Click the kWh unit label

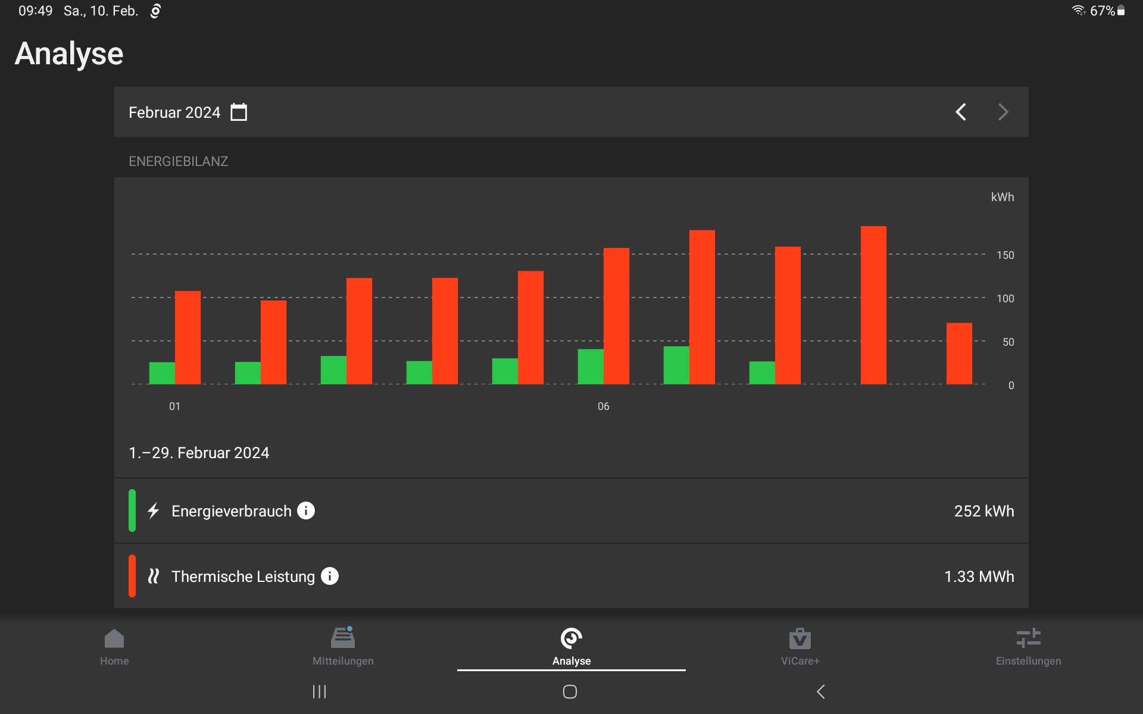[x=1003, y=197]
